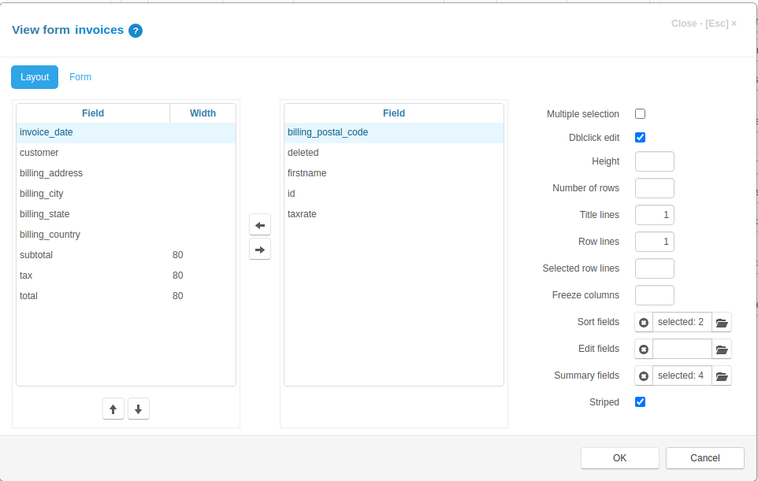Click the width 80 of total

coord(178,296)
